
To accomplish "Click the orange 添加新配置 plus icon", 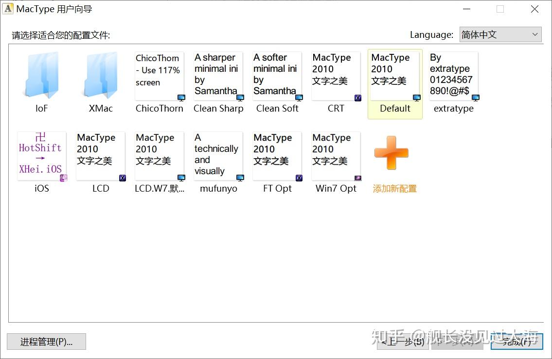I will click(391, 153).
